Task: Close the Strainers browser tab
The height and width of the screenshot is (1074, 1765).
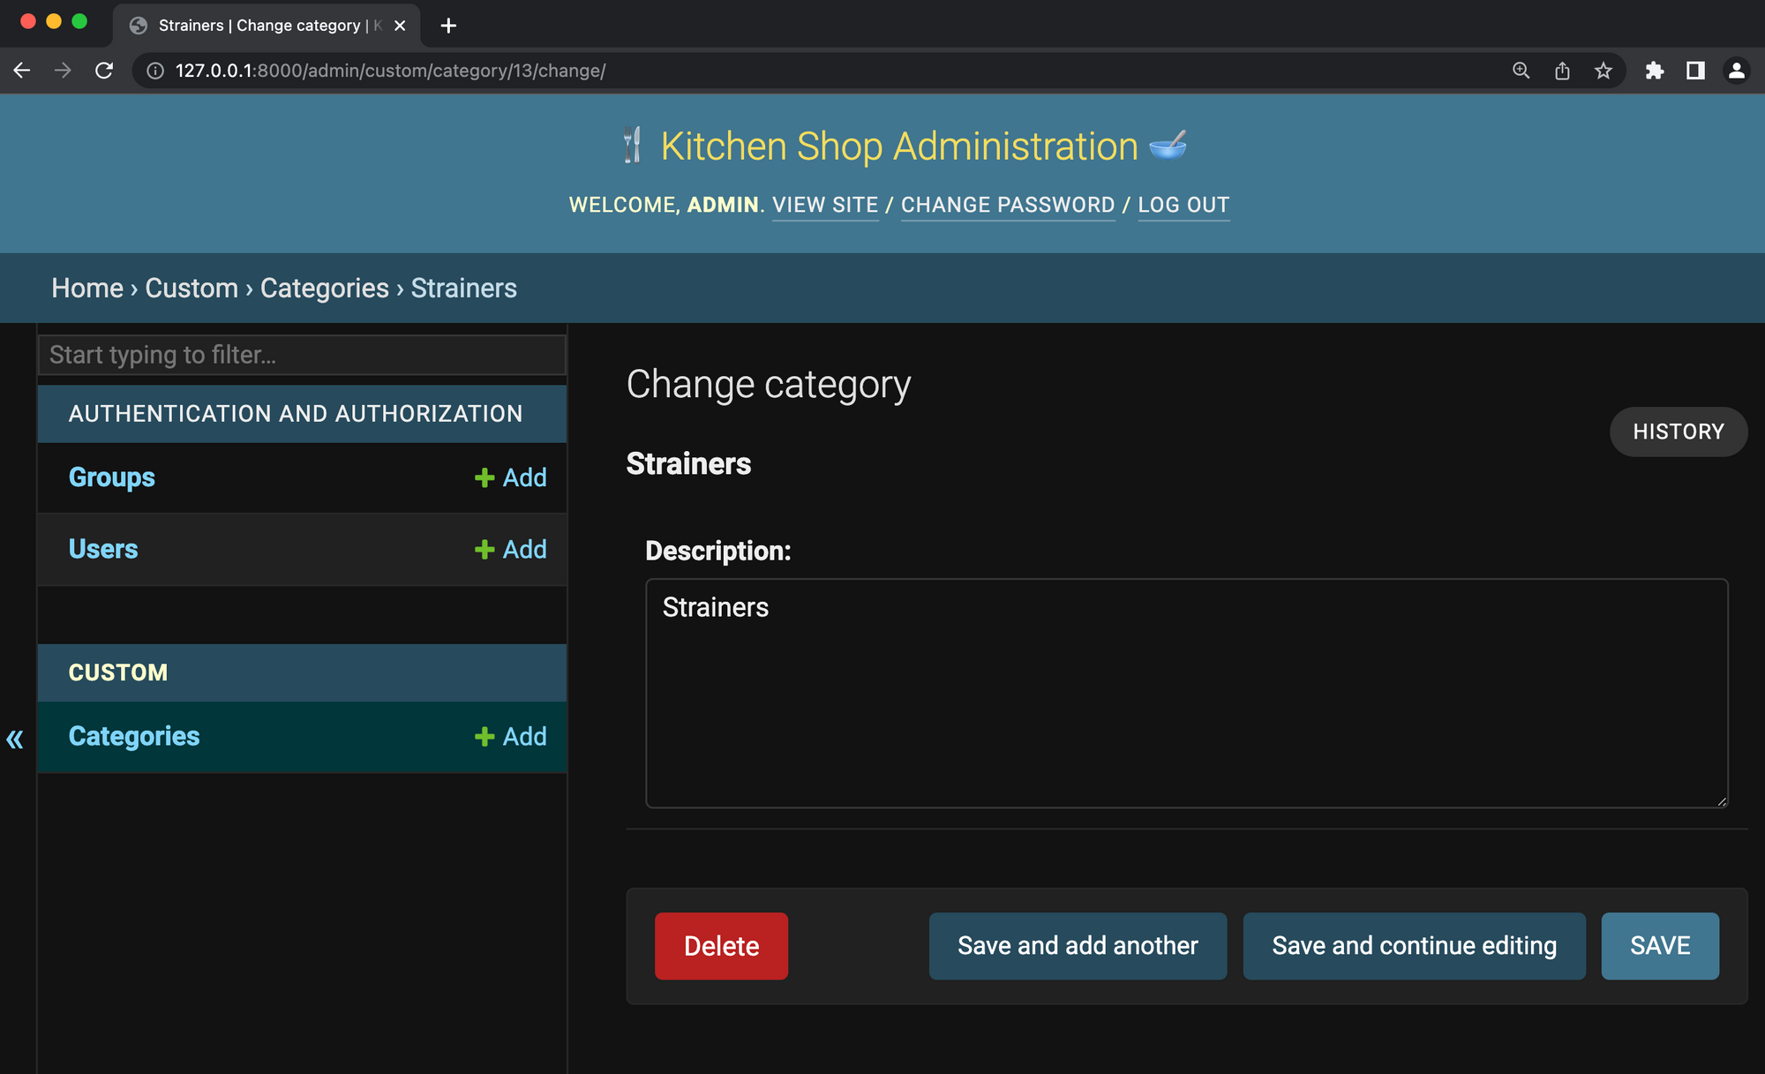Action: tap(400, 26)
